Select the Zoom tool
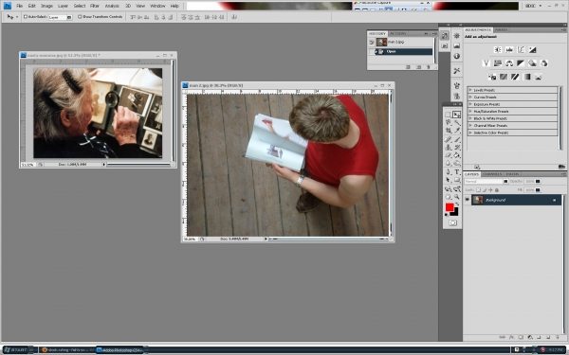 click(x=457, y=197)
